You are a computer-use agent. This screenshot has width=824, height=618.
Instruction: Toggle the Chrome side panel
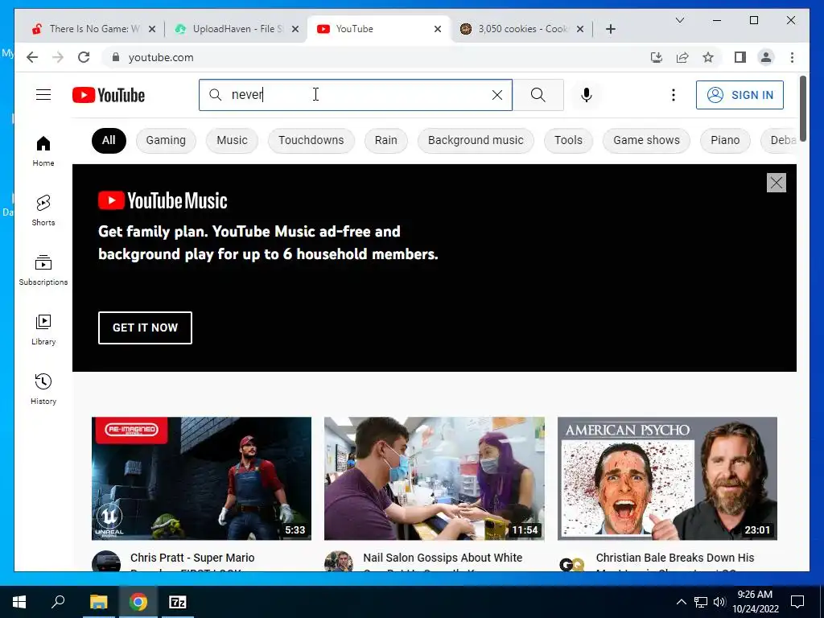click(740, 57)
